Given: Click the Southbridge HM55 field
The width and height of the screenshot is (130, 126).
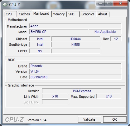Looking at the screenshot, I should [76, 45].
